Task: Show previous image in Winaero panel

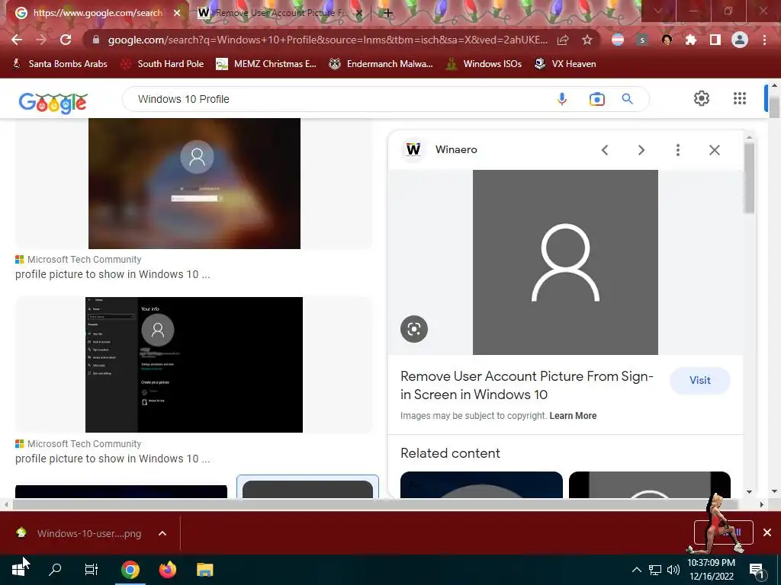Action: pyautogui.click(x=605, y=150)
